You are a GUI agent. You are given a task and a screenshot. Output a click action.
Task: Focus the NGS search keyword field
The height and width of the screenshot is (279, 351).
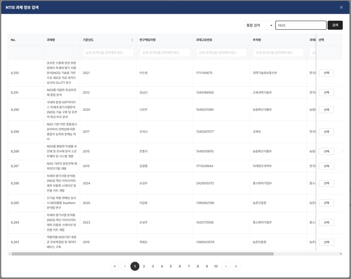click(x=301, y=25)
